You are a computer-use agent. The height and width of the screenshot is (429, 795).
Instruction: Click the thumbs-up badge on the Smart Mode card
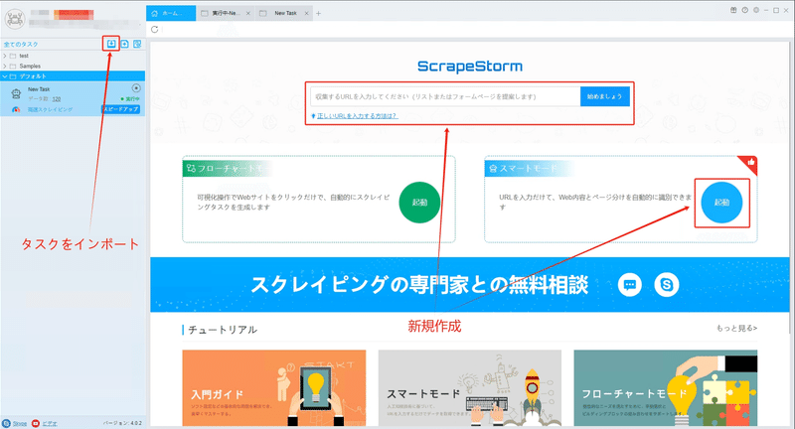pyautogui.click(x=750, y=162)
